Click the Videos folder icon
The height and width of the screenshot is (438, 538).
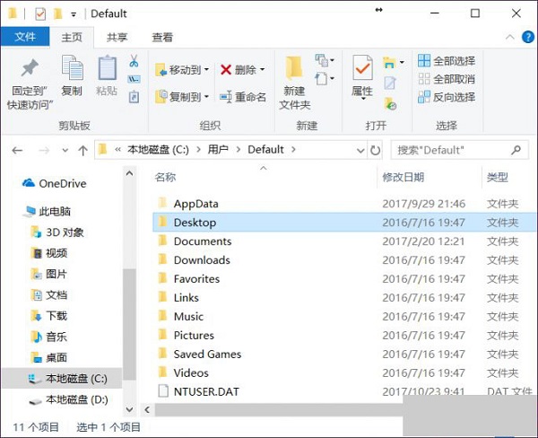click(162, 372)
